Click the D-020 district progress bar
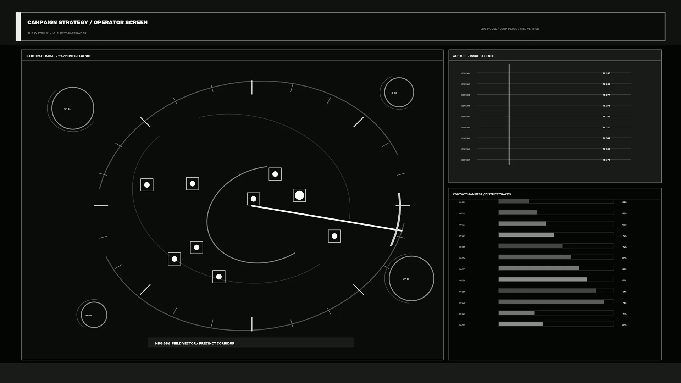The width and height of the screenshot is (681, 383). tap(556, 302)
